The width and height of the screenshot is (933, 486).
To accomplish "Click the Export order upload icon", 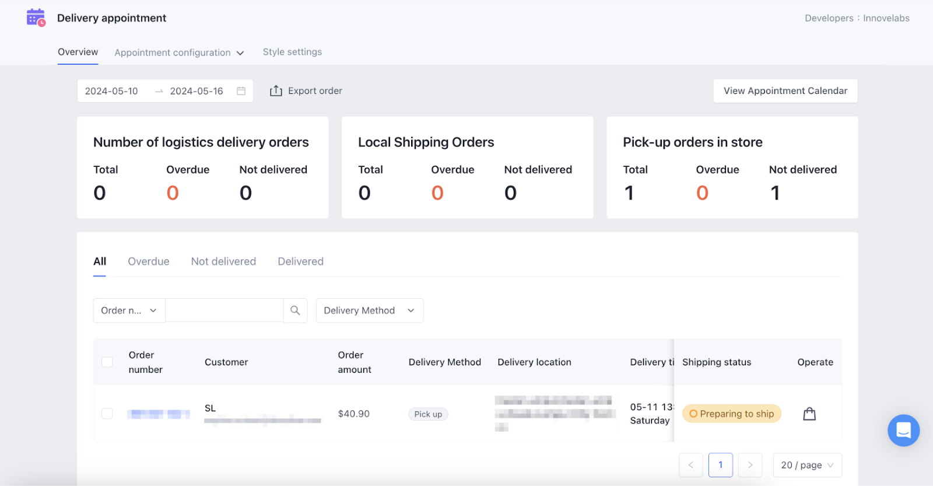I will pyautogui.click(x=276, y=91).
